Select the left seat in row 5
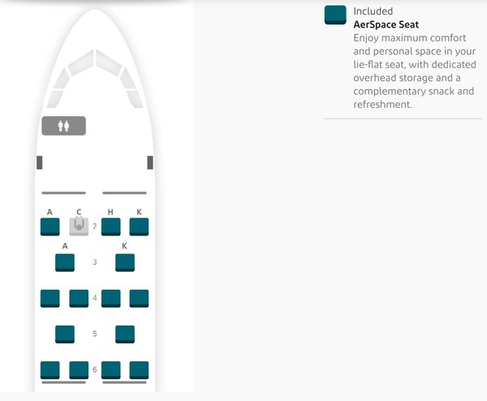 [65, 334]
